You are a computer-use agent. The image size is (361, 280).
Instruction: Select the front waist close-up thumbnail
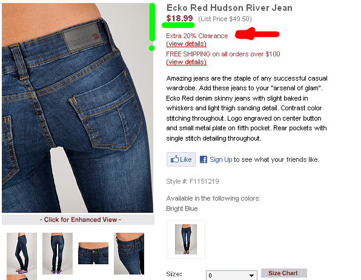[93, 253]
